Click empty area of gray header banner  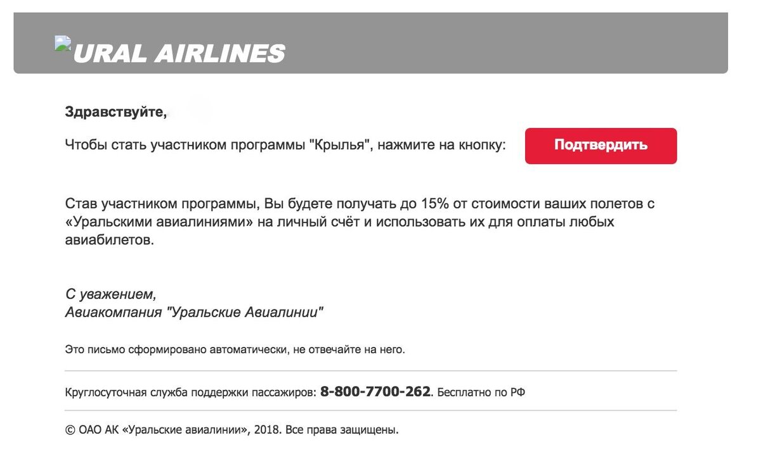(507, 43)
